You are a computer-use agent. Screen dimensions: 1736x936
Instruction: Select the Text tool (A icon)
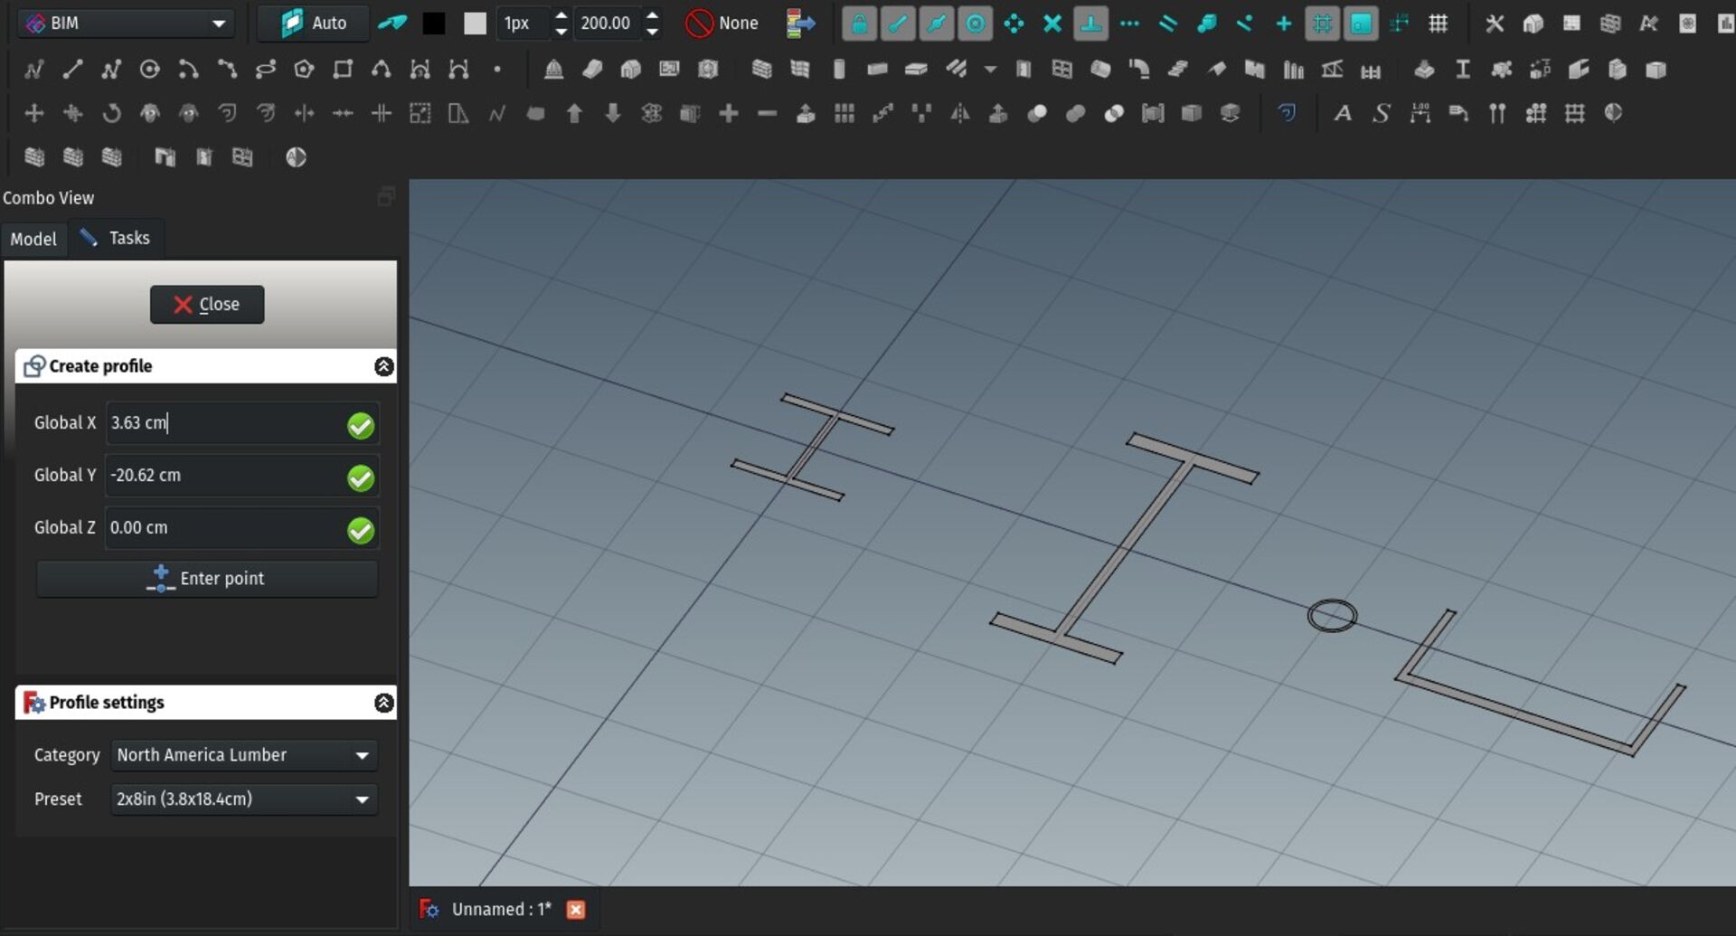pyautogui.click(x=1343, y=113)
